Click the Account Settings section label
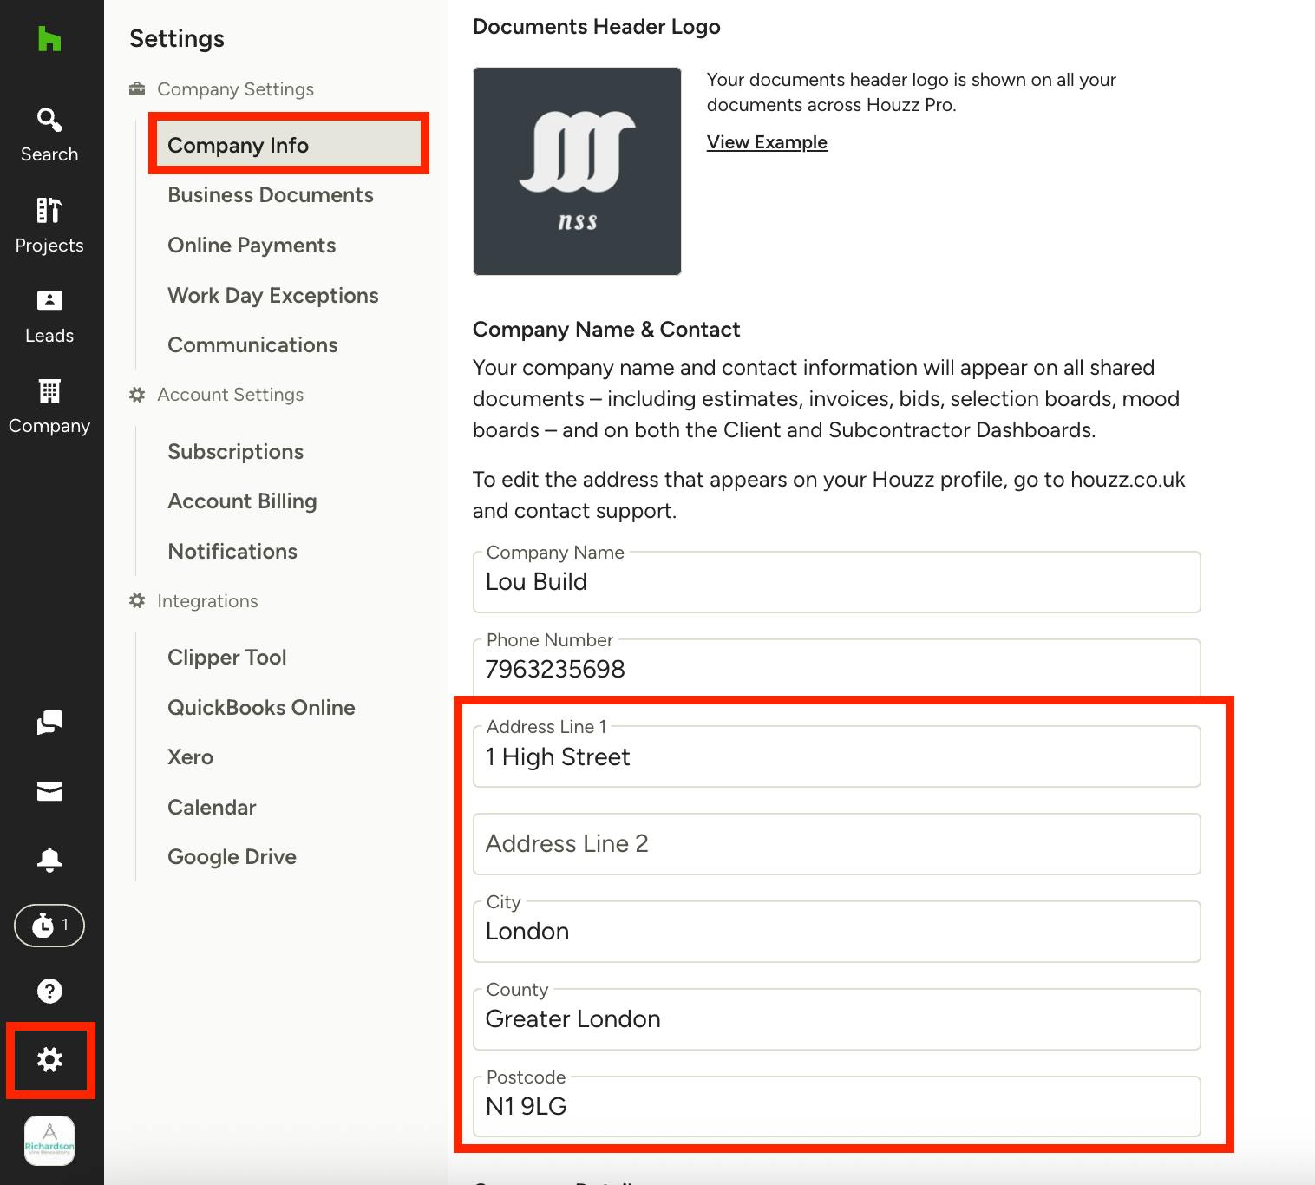Image resolution: width=1315 pixels, height=1185 pixels. [x=230, y=395]
